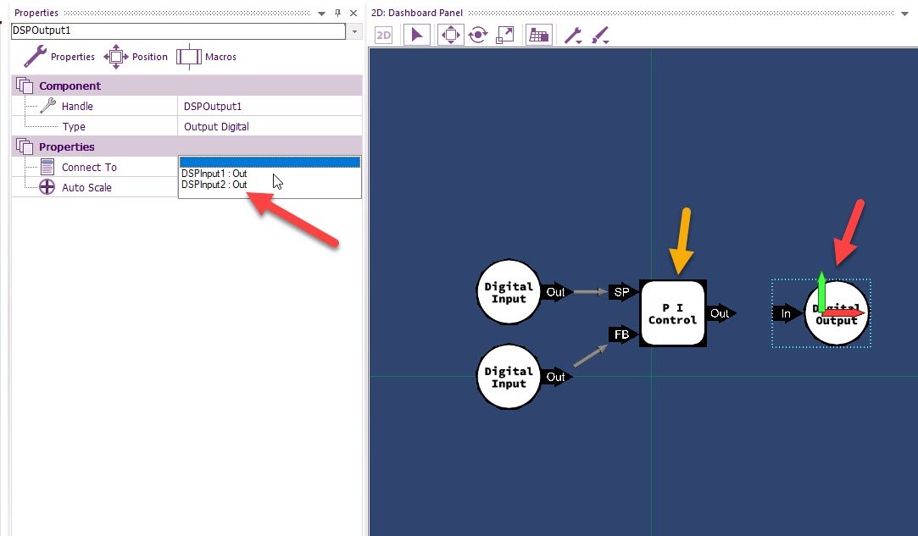This screenshot has width=918, height=536.
Task: Grab the green vertical axis gizmo arrow
Action: click(821, 290)
